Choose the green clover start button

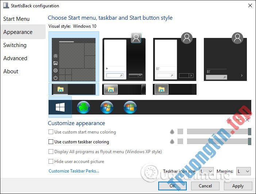point(84,107)
